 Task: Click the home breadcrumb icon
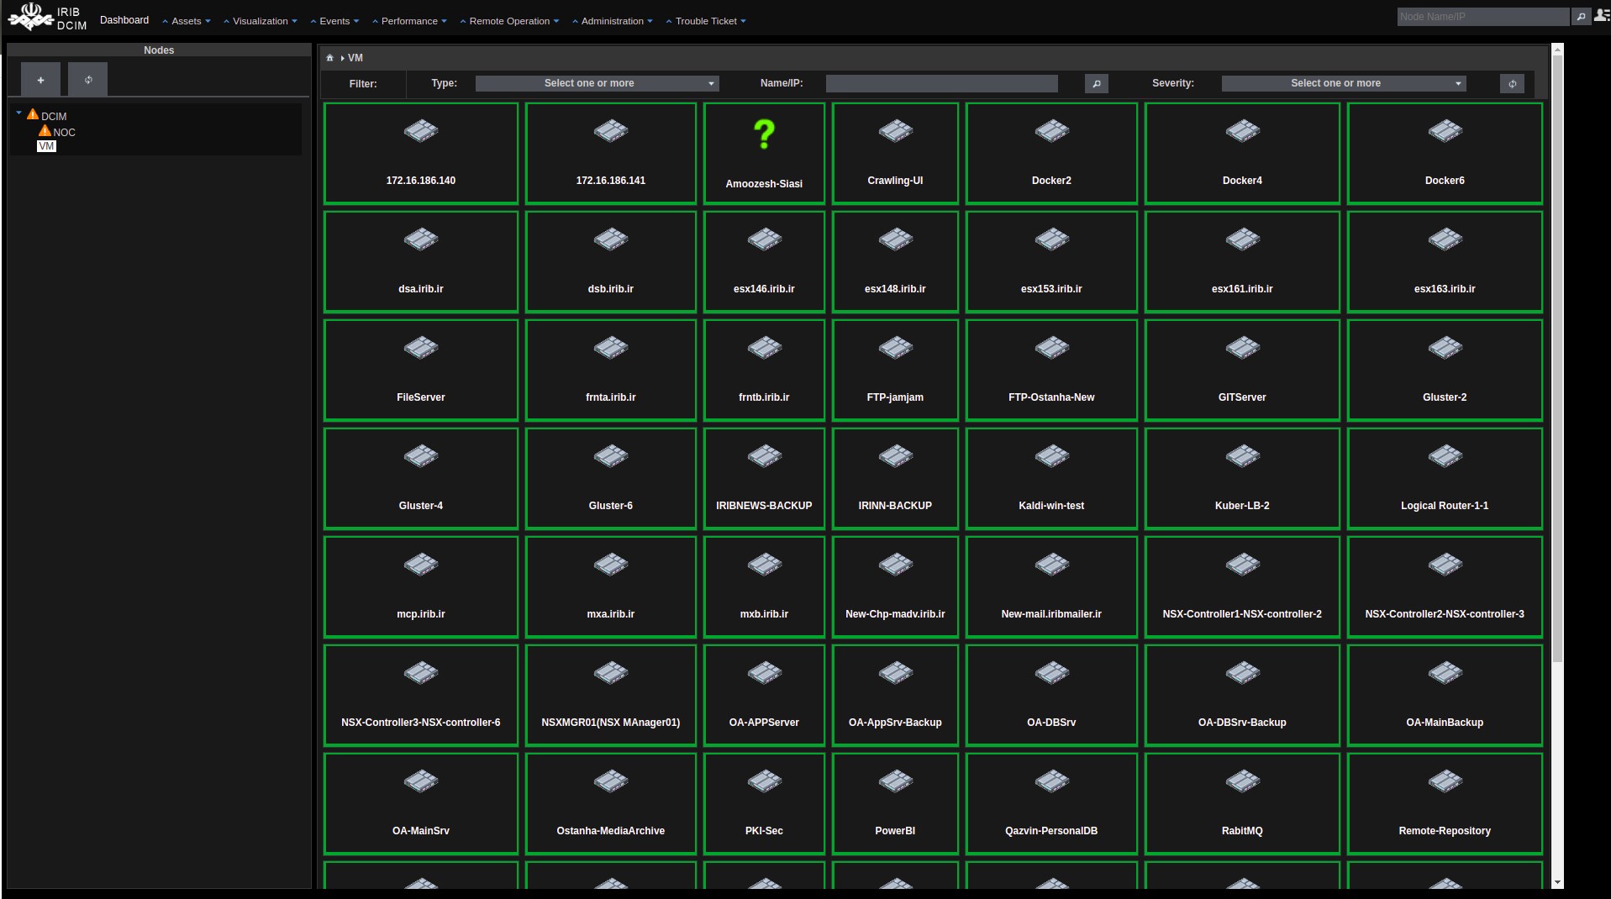pos(330,58)
